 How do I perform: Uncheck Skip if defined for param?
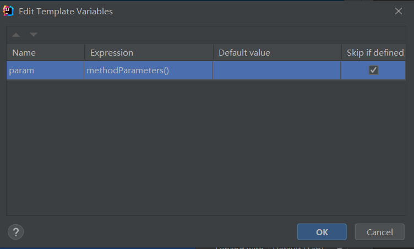[x=373, y=70]
